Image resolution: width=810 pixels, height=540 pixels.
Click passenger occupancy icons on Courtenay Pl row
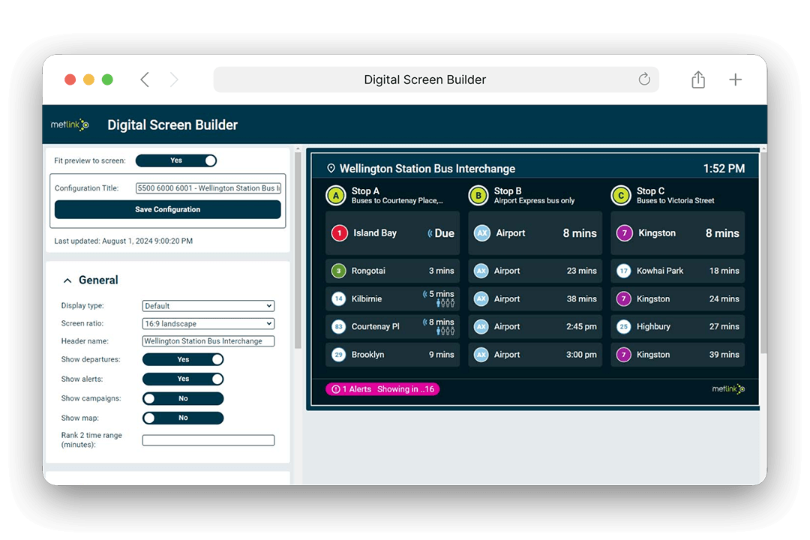445,331
